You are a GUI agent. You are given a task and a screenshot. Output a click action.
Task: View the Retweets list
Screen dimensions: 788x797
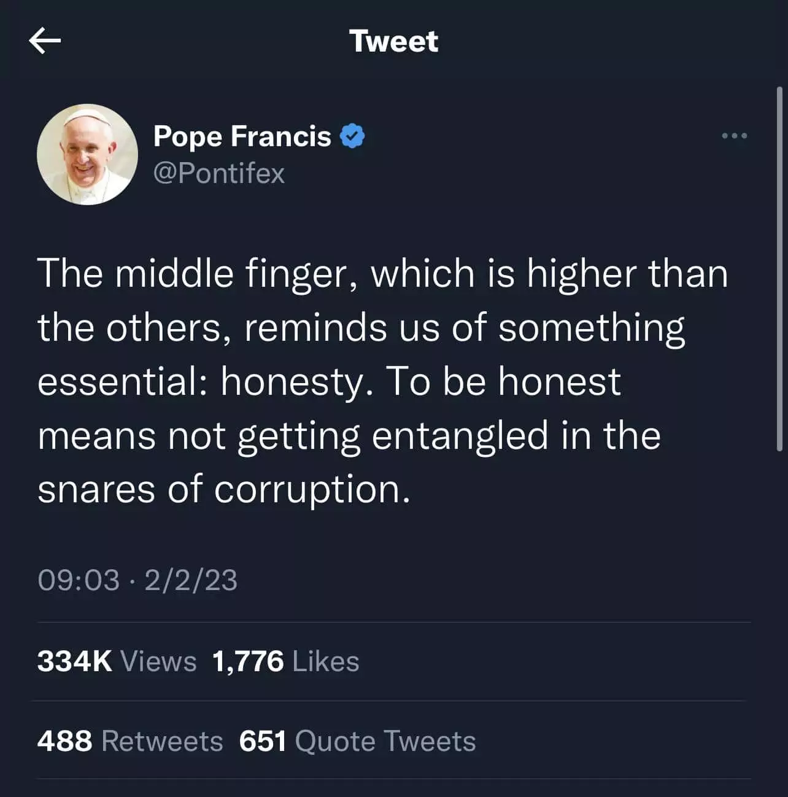[x=162, y=741]
